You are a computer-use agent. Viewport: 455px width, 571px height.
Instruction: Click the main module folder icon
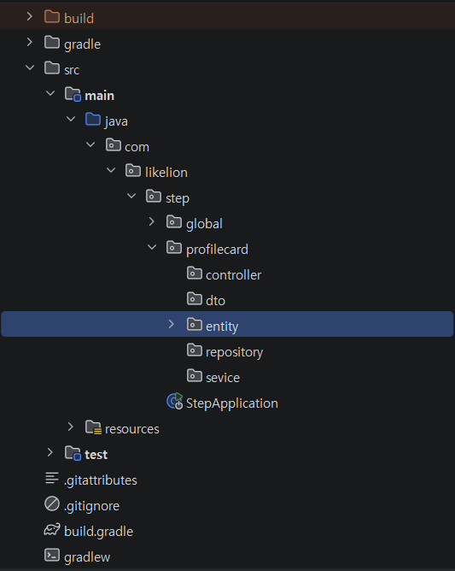click(73, 94)
